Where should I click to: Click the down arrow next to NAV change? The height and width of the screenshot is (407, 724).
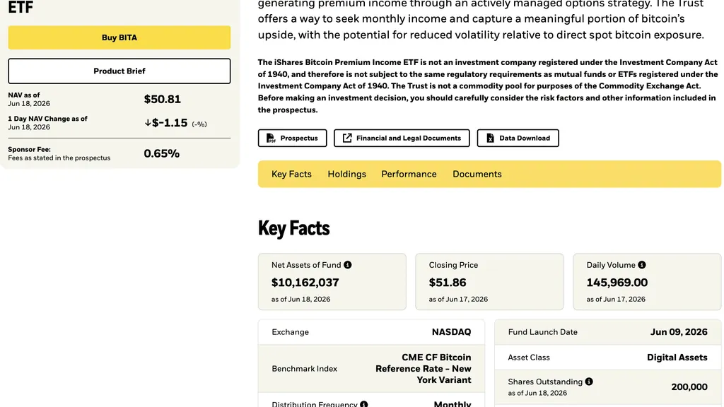click(x=148, y=123)
